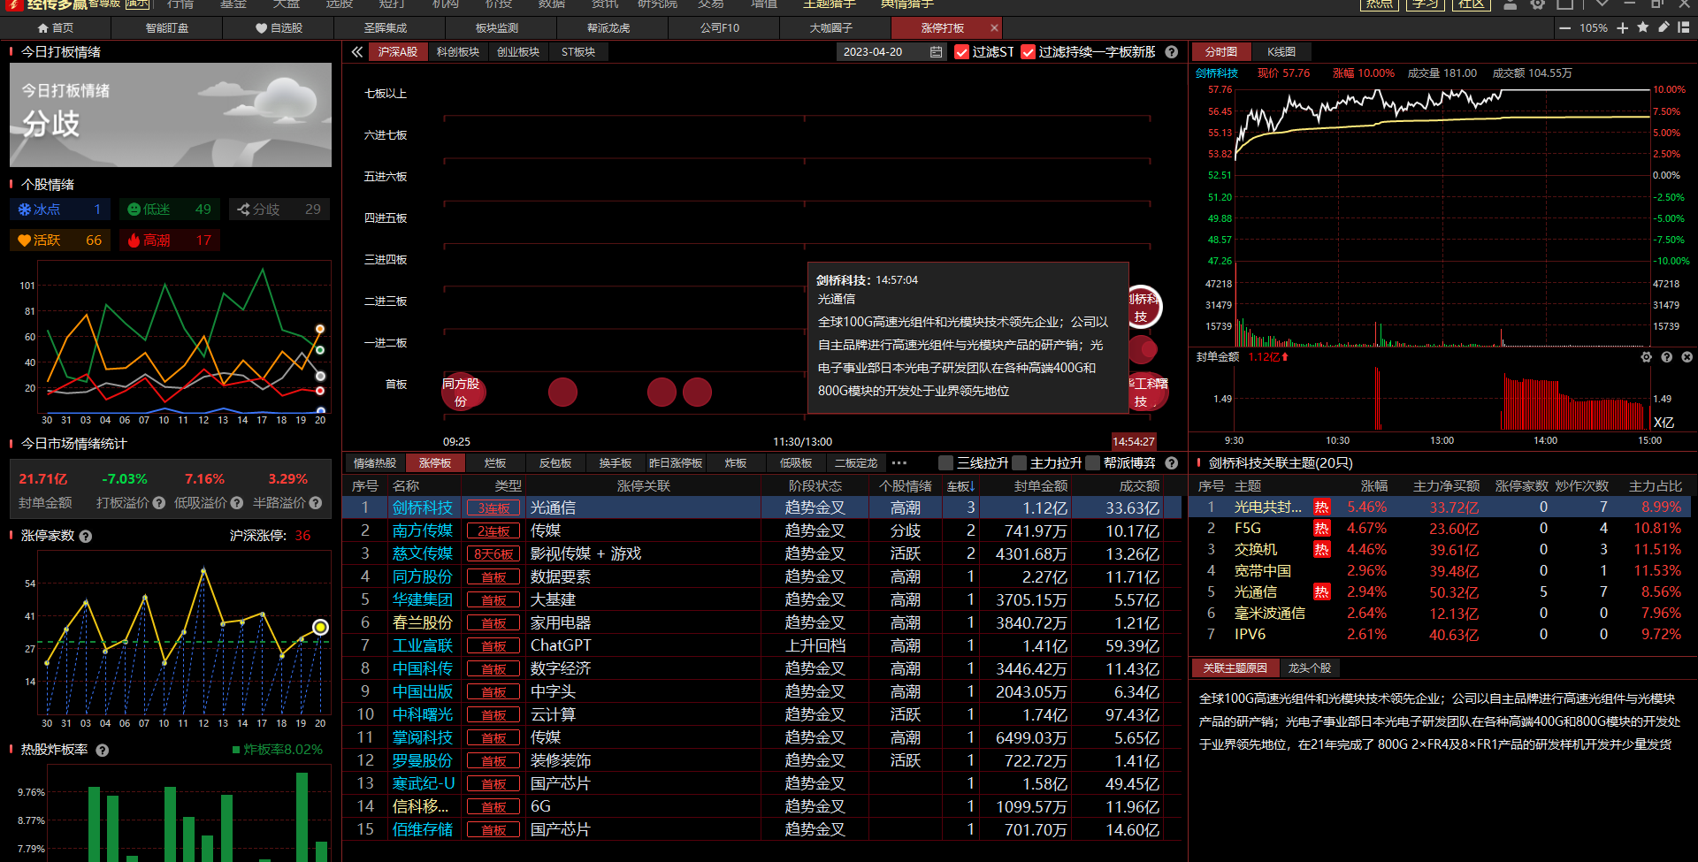Open help icon next to 帮派博弈
The height and width of the screenshot is (862, 1698).
click(x=1172, y=463)
